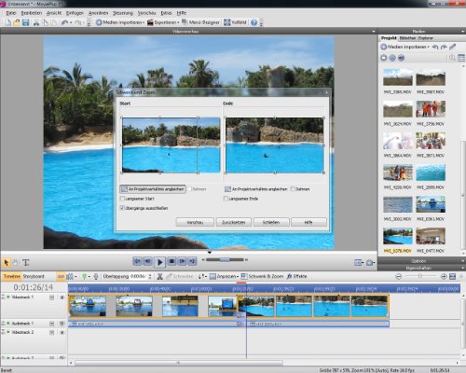This screenshot has height=373, width=466.
Task: Click the Play button under preview
Action: tap(159, 262)
